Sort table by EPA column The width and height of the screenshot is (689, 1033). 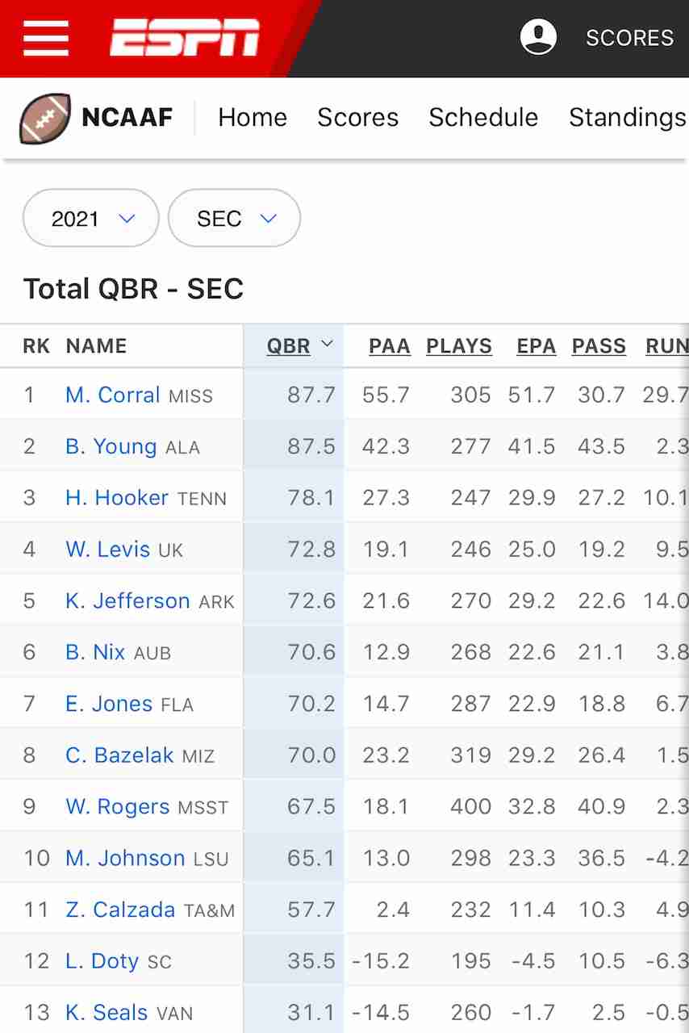coord(537,346)
